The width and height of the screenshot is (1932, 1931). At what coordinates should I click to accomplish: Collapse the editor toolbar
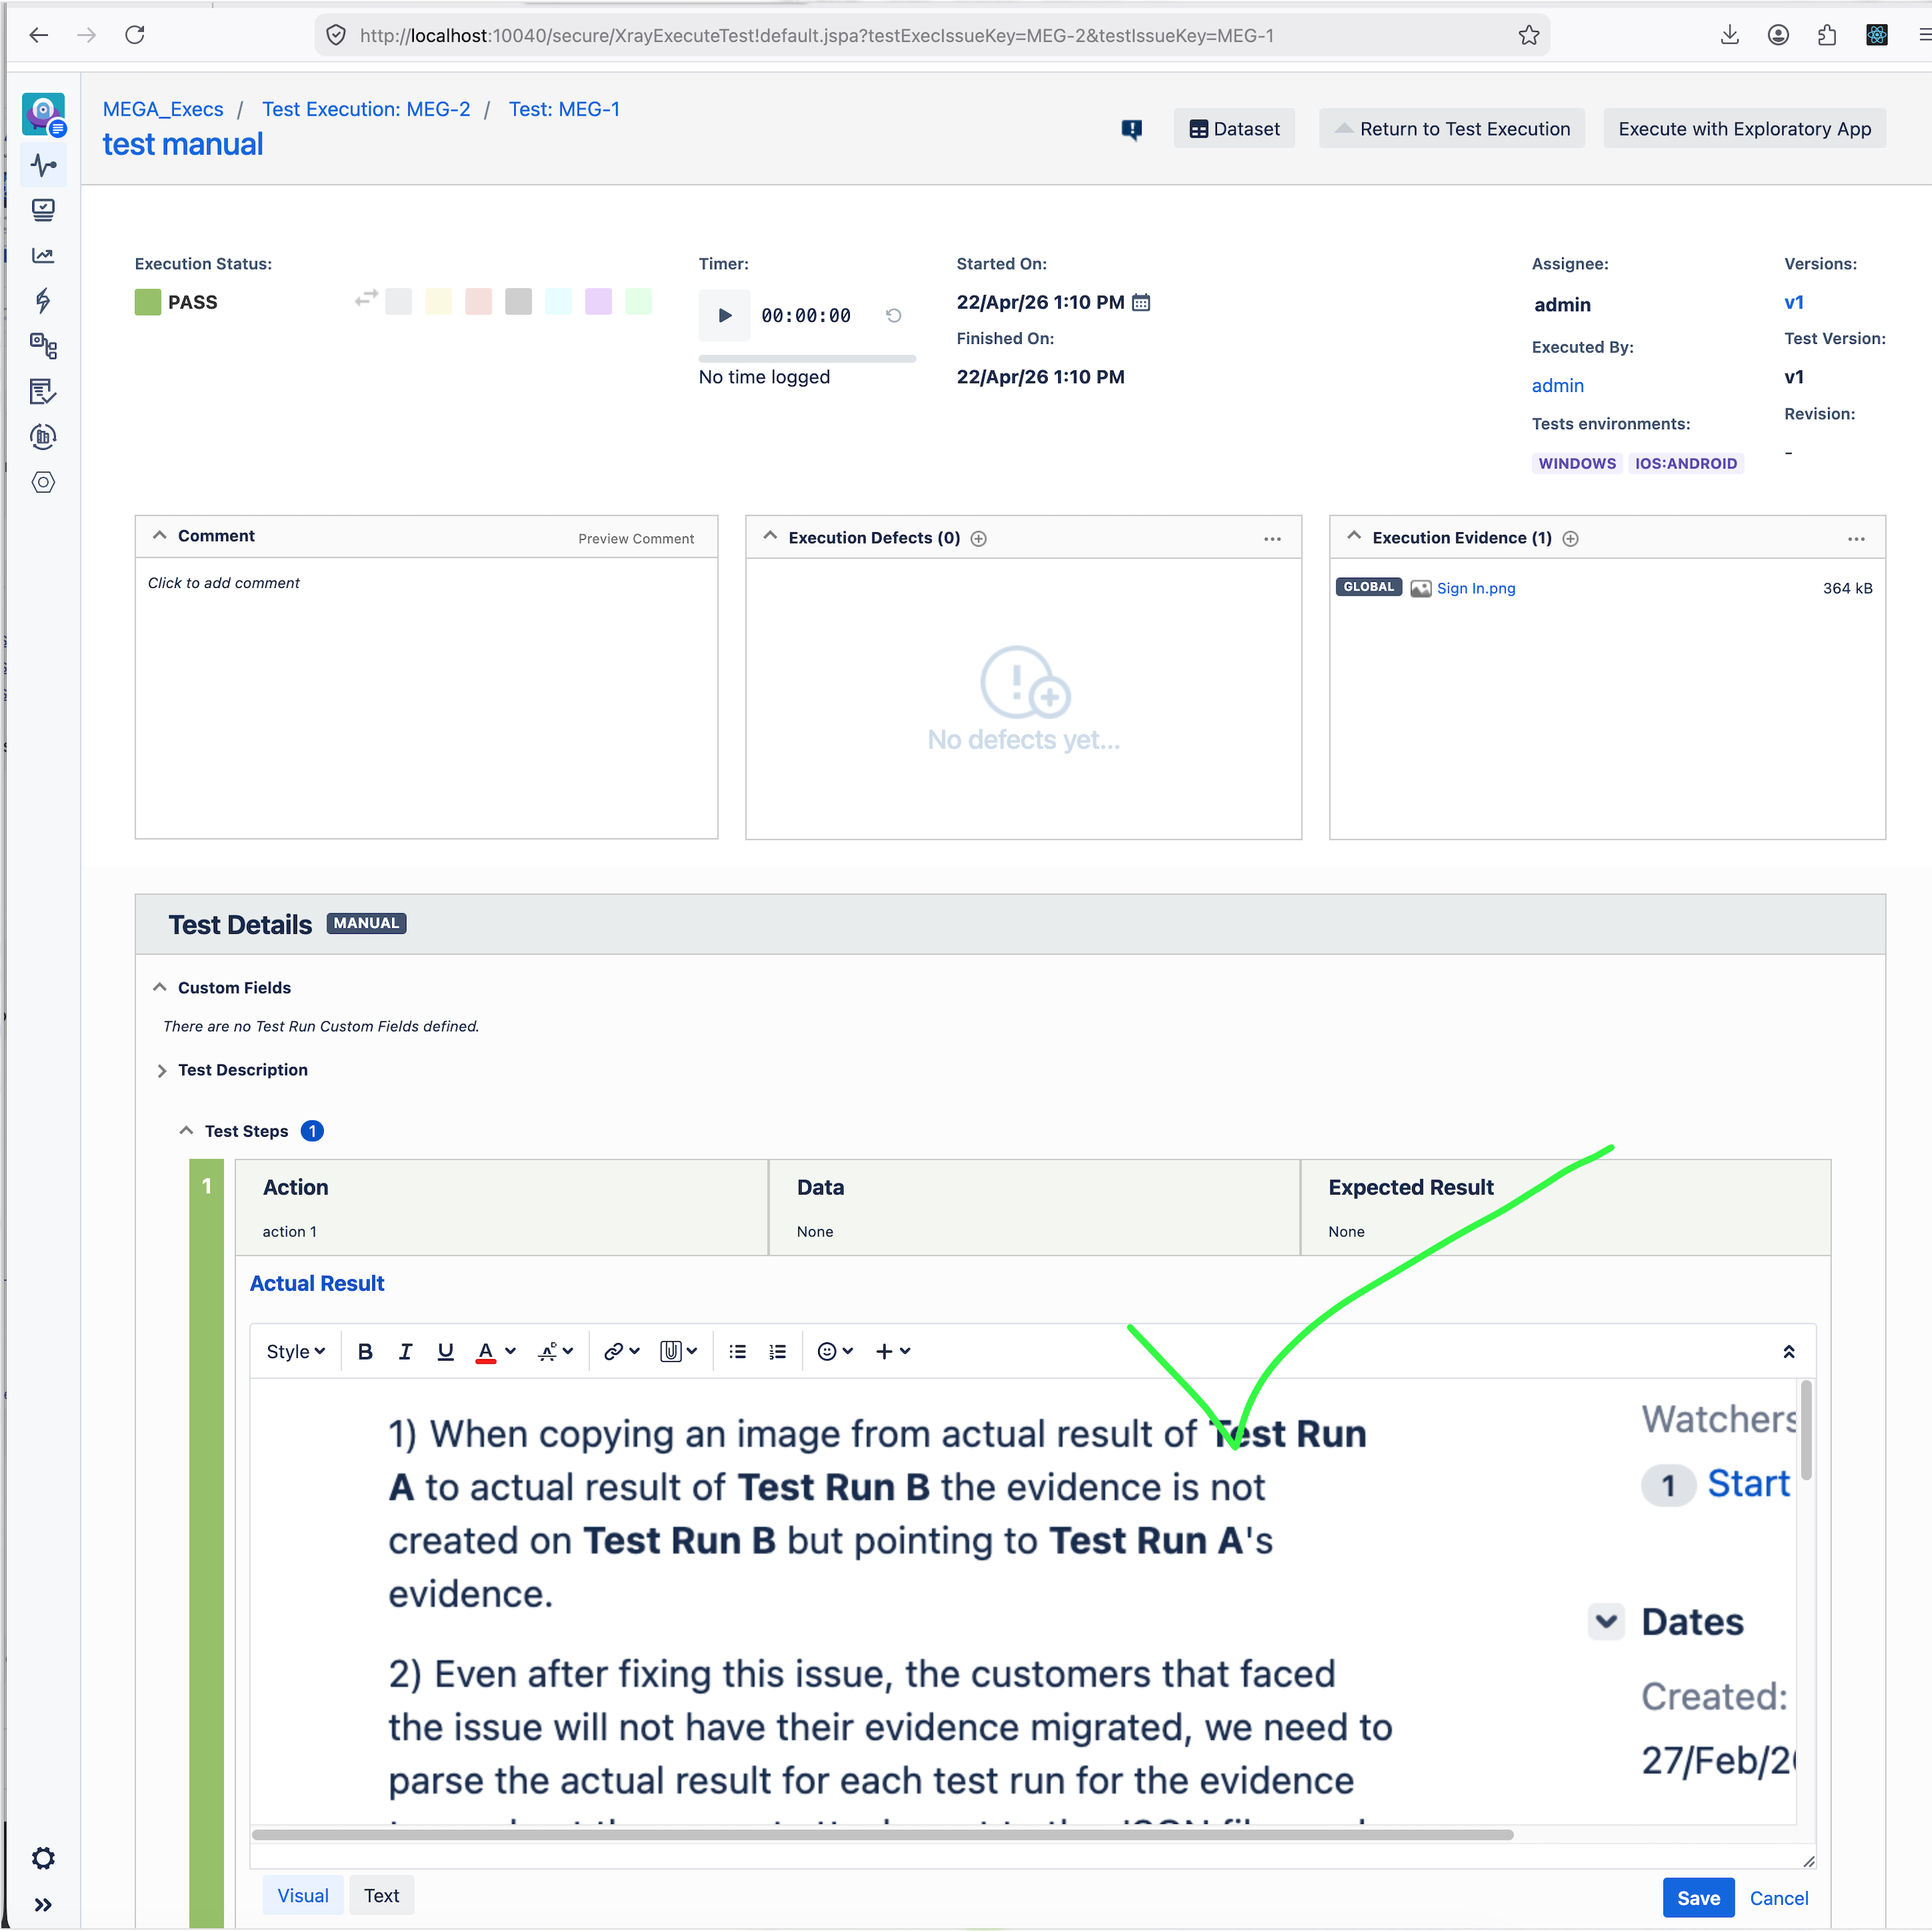pos(1789,1352)
